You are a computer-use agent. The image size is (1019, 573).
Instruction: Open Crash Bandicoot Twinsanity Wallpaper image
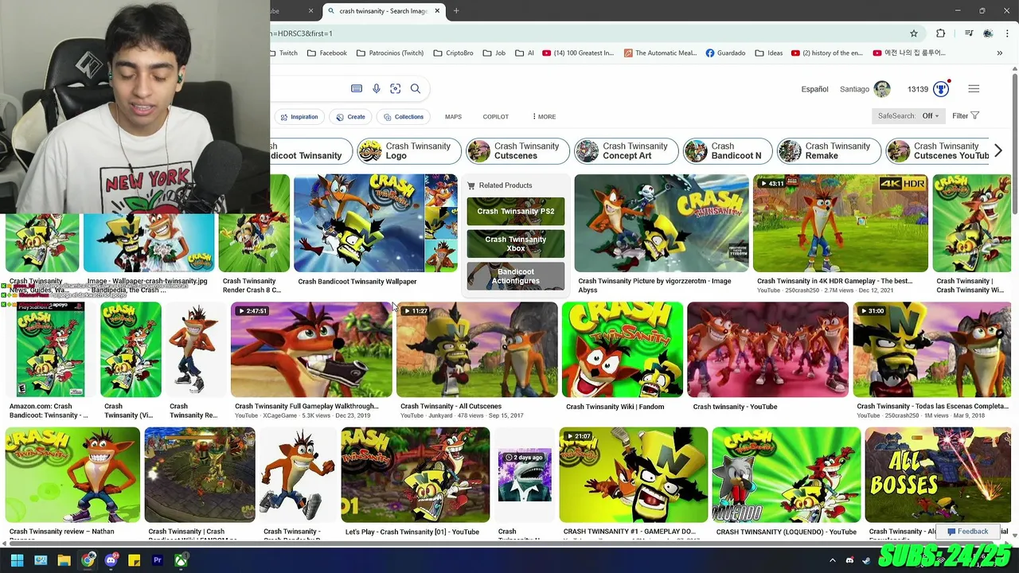[x=376, y=224]
